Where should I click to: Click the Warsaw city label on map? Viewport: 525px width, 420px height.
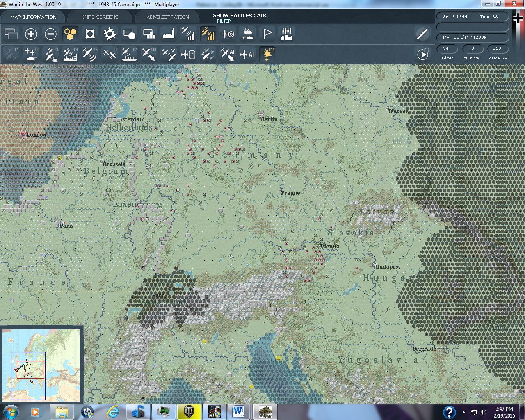tap(398, 111)
